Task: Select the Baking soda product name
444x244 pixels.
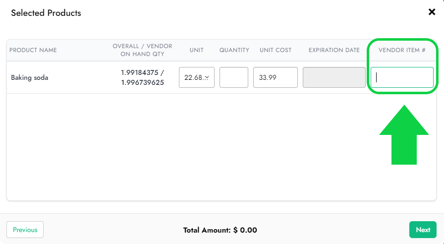Action: point(30,77)
